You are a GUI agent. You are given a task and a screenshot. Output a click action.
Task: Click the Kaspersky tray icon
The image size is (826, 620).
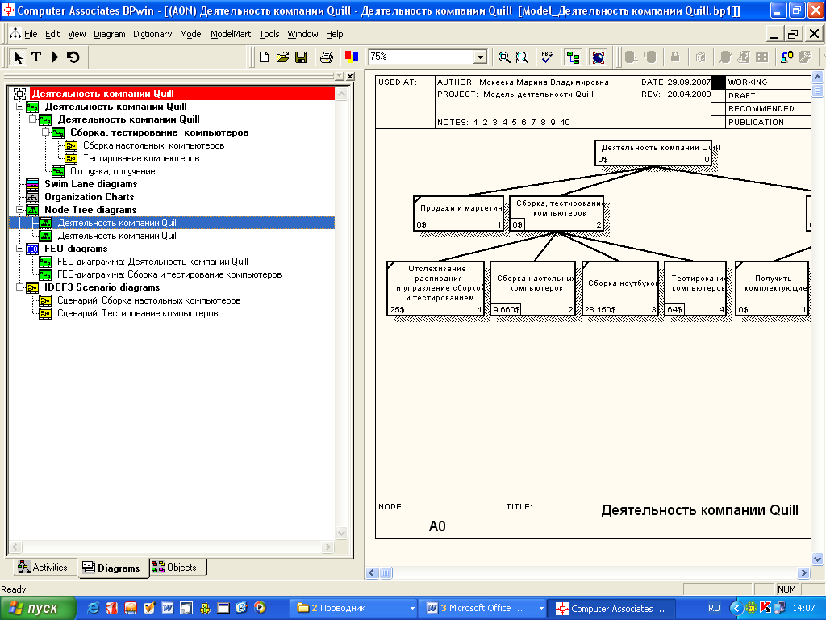766,608
